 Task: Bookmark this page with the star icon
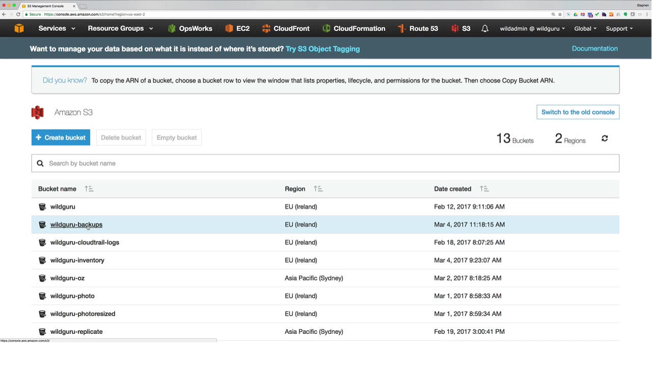pos(560,14)
